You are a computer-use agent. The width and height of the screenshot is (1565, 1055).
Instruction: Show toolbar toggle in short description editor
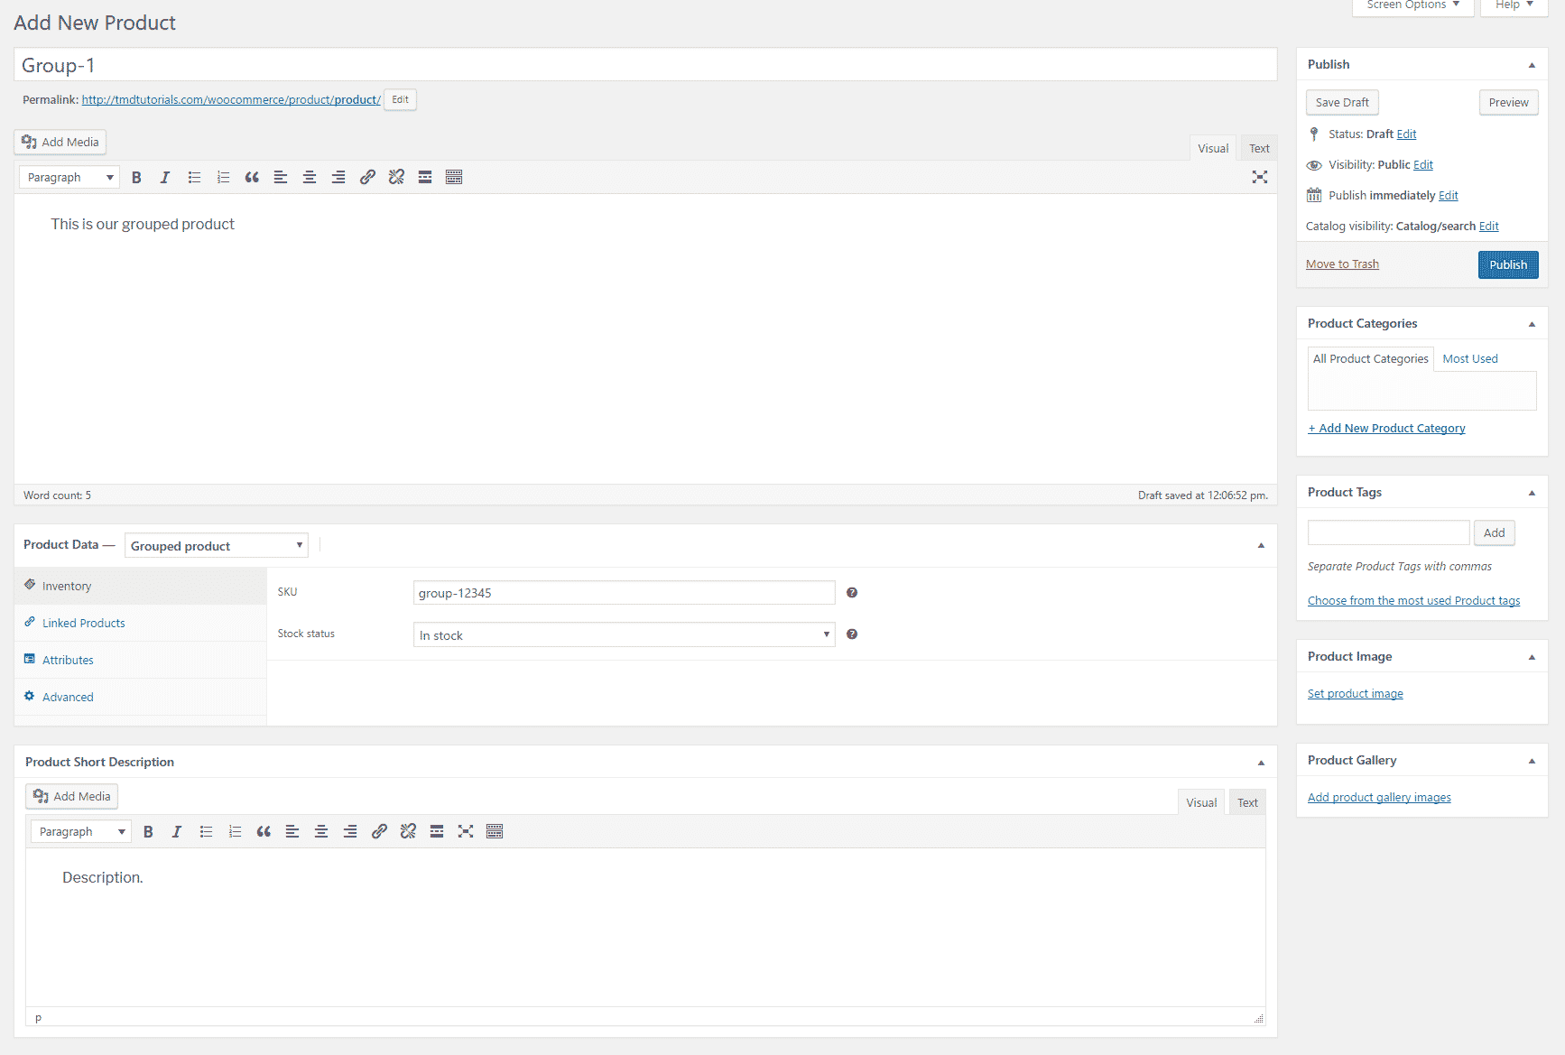point(495,832)
